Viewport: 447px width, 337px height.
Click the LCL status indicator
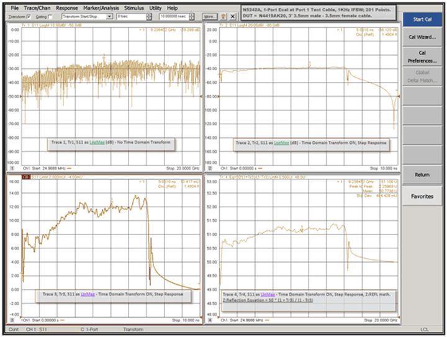424,330
